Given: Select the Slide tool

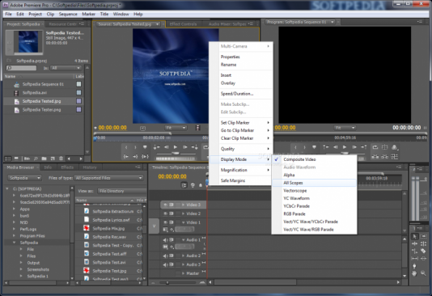Looking at the screenshot, I should [x=423, y=258].
